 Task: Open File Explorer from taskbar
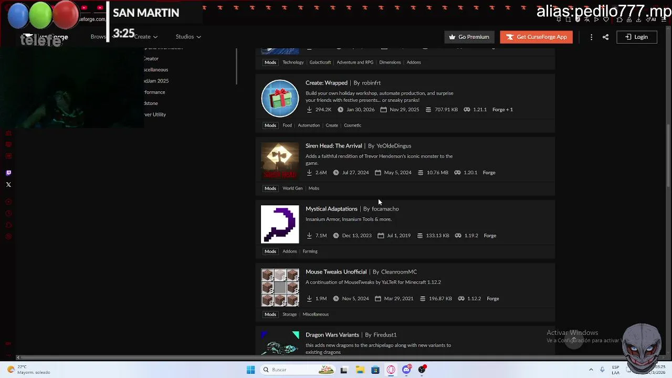pyautogui.click(x=360, y=370)
